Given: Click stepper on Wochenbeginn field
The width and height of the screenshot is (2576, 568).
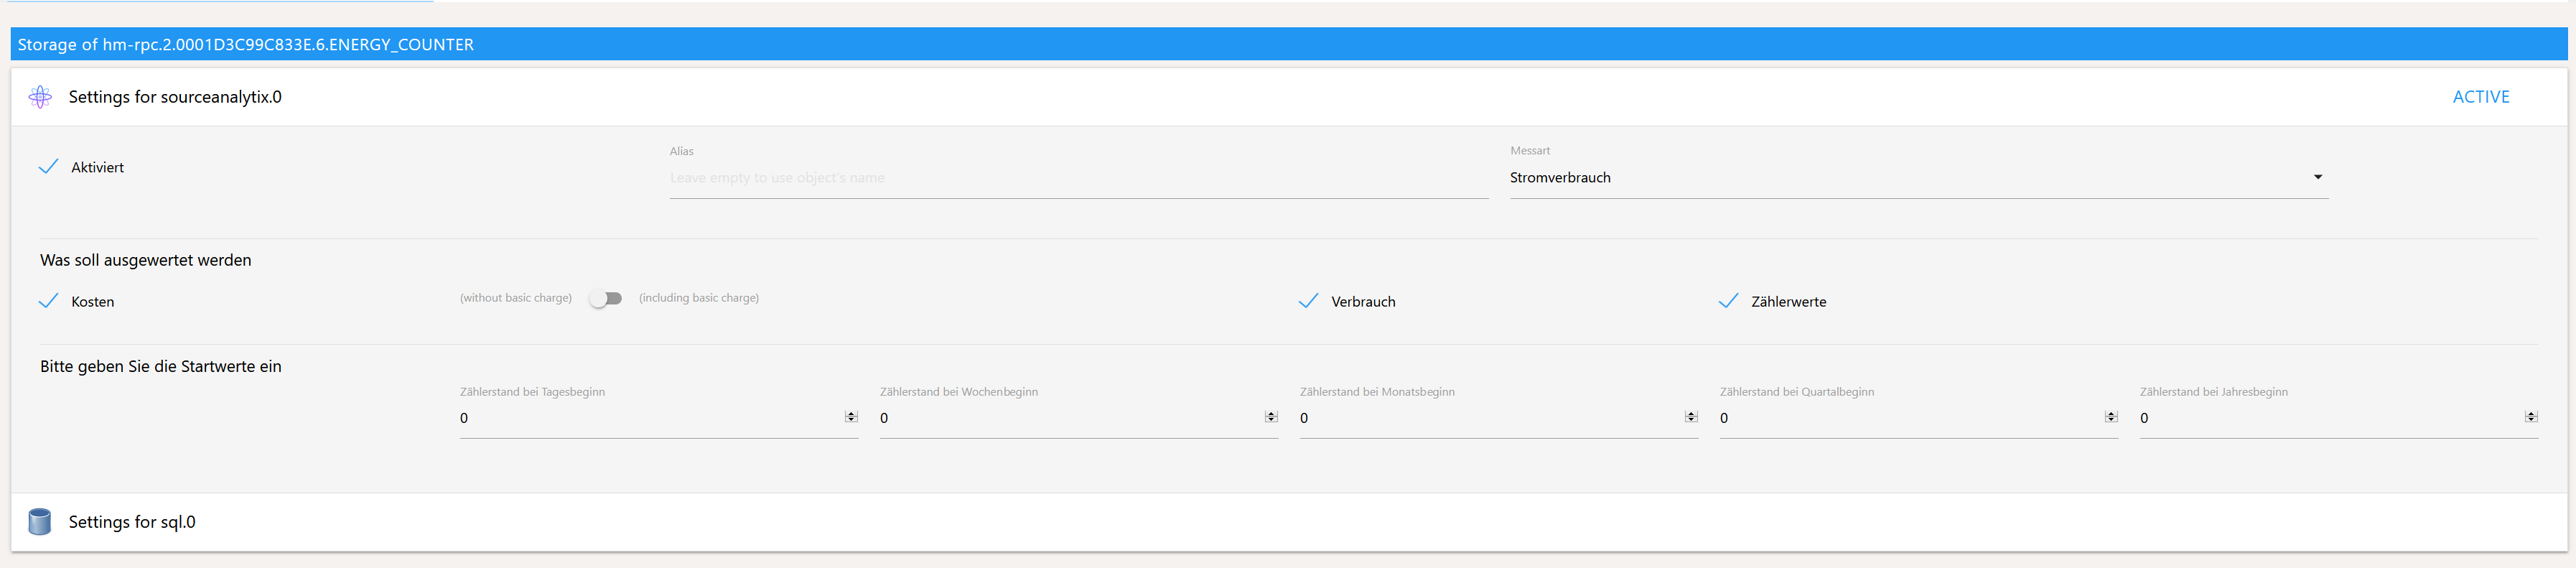Looking at the screenshot, I should 1271,417.
